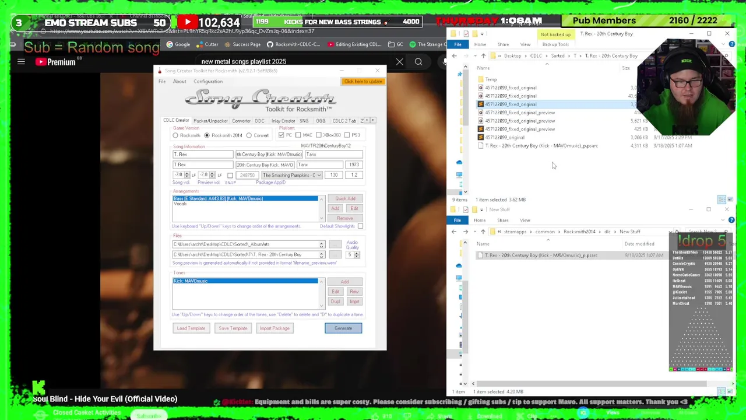Switch to the Inlay Creator tab
This screenshot has height=420, width=746.
pyautogui.click(x=283, y=121)
